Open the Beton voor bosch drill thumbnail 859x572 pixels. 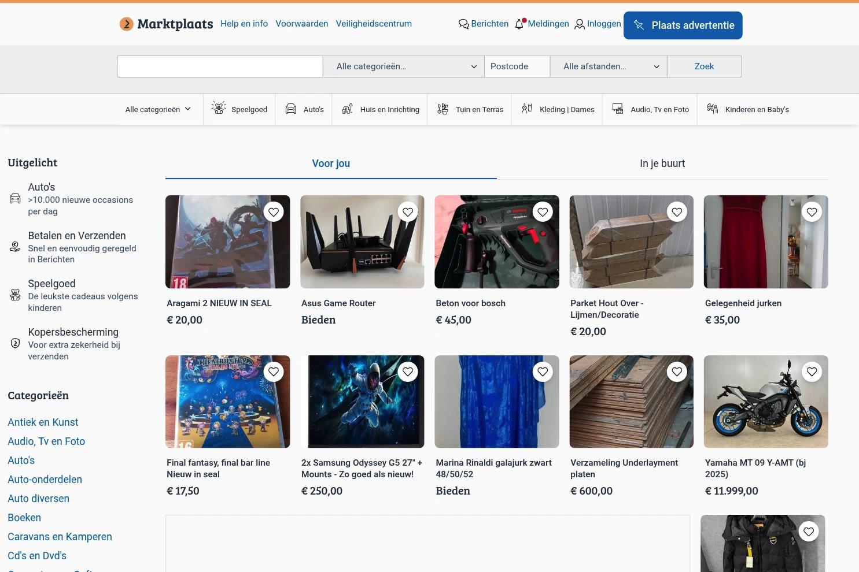tap(497, 242)
